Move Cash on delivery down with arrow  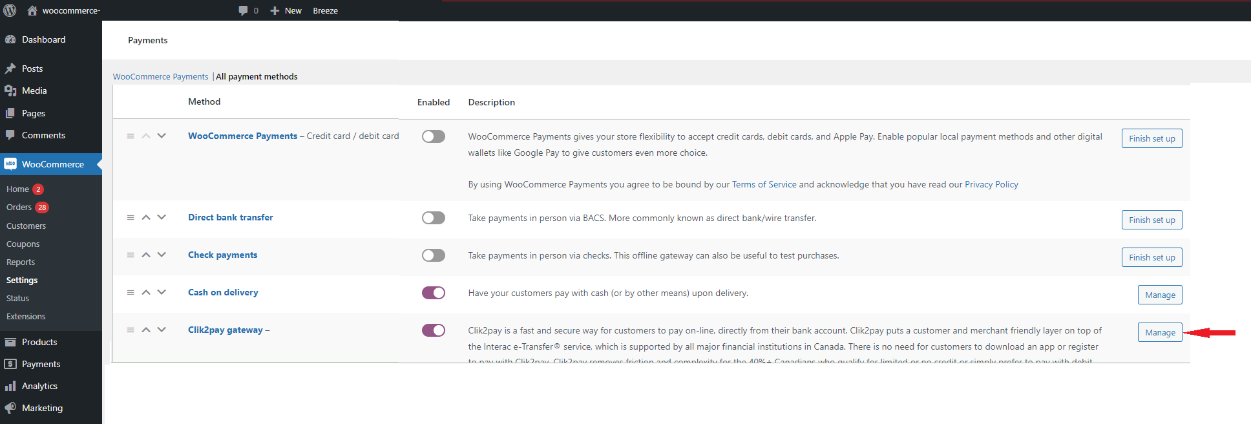point(162,292)
